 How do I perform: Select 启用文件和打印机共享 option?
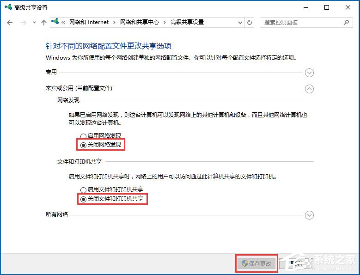[112, 189]
